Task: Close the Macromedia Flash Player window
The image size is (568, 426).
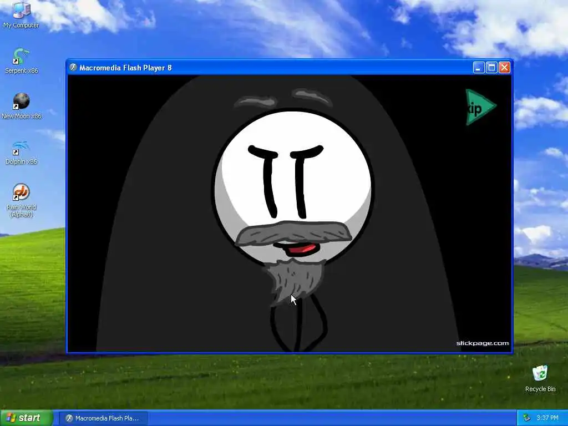Action: pyautogui.click(x=505, y=67)
